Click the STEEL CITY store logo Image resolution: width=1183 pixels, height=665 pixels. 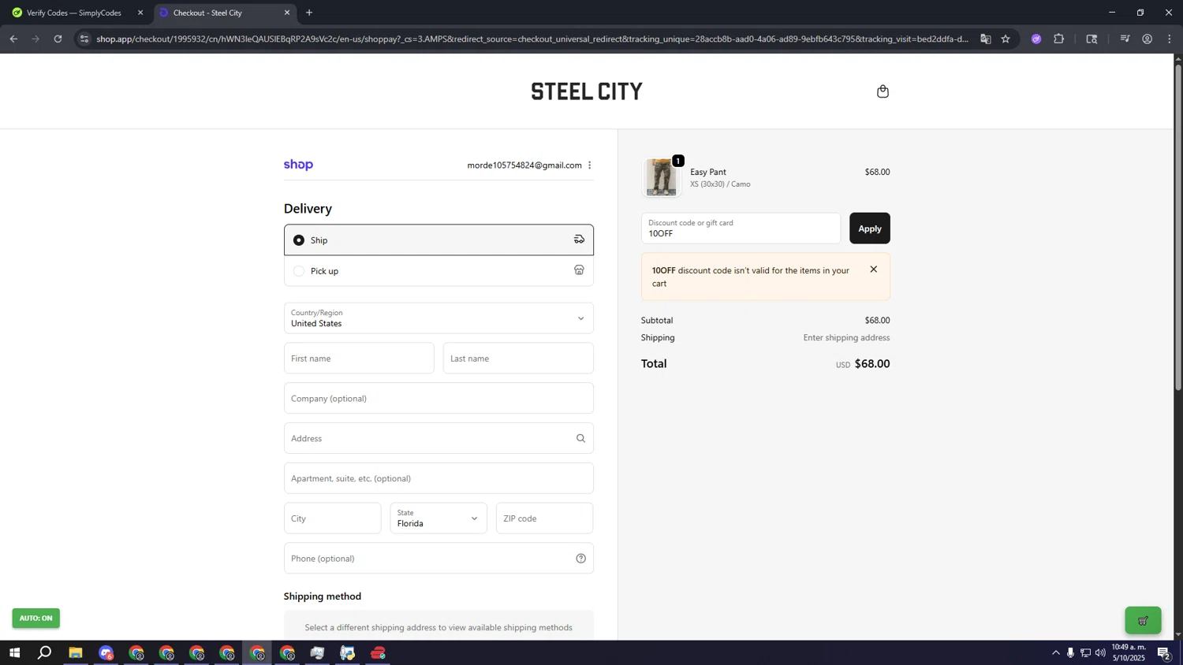(587, 91)
